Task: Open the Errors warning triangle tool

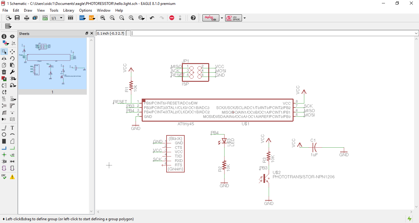Action: point(12,177)
